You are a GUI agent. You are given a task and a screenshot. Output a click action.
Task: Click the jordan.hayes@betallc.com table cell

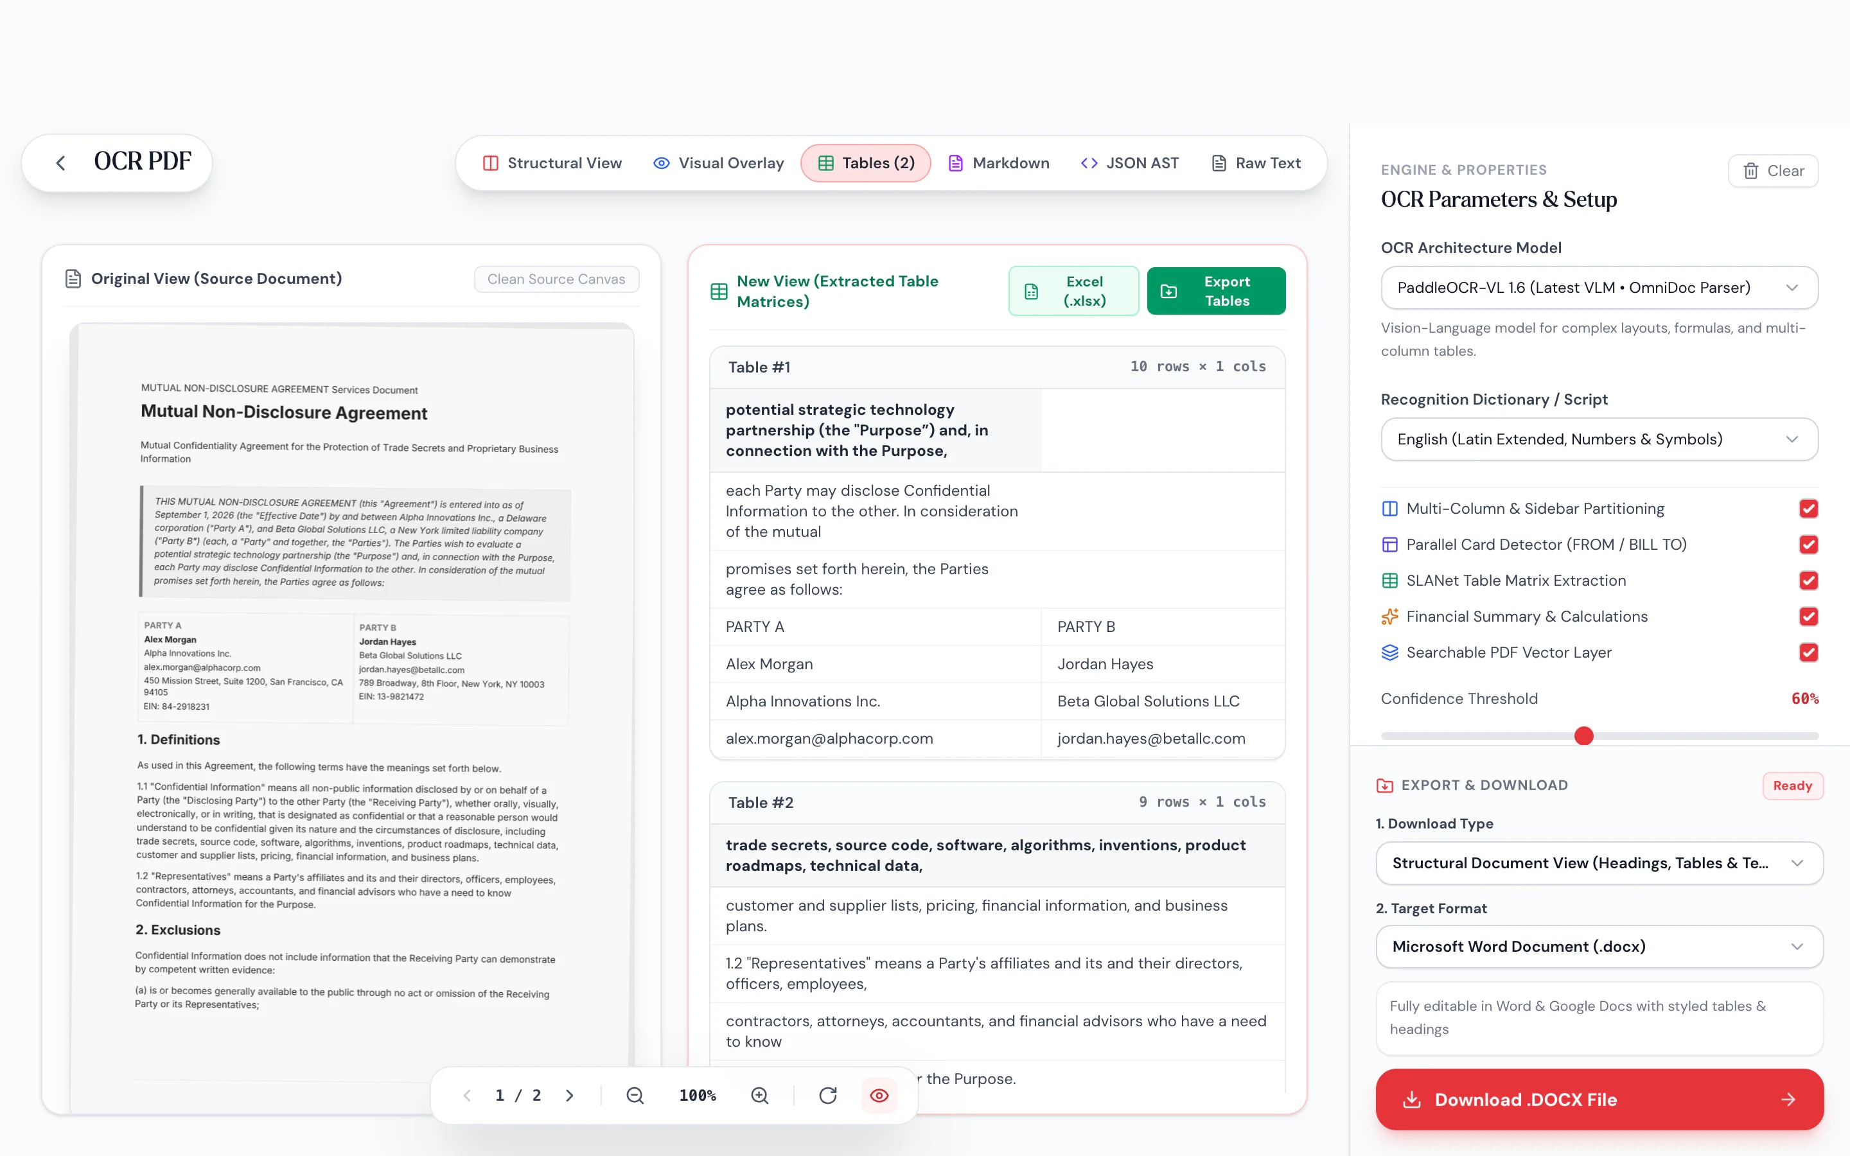(1162, 739)
